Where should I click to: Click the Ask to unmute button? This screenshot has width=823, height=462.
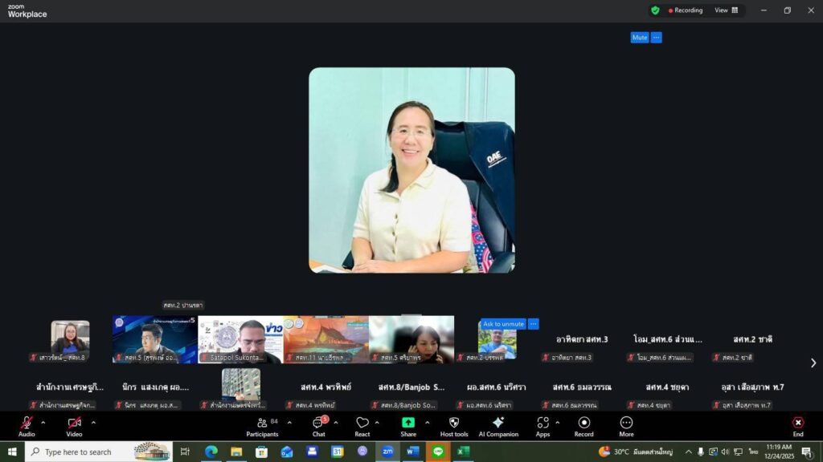tap(503, 324)
